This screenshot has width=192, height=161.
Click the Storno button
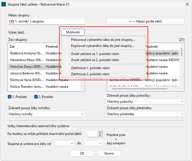[x=109, y=154]
